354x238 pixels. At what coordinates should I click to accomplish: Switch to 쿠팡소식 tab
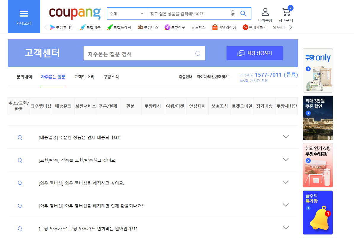[111, 77]
